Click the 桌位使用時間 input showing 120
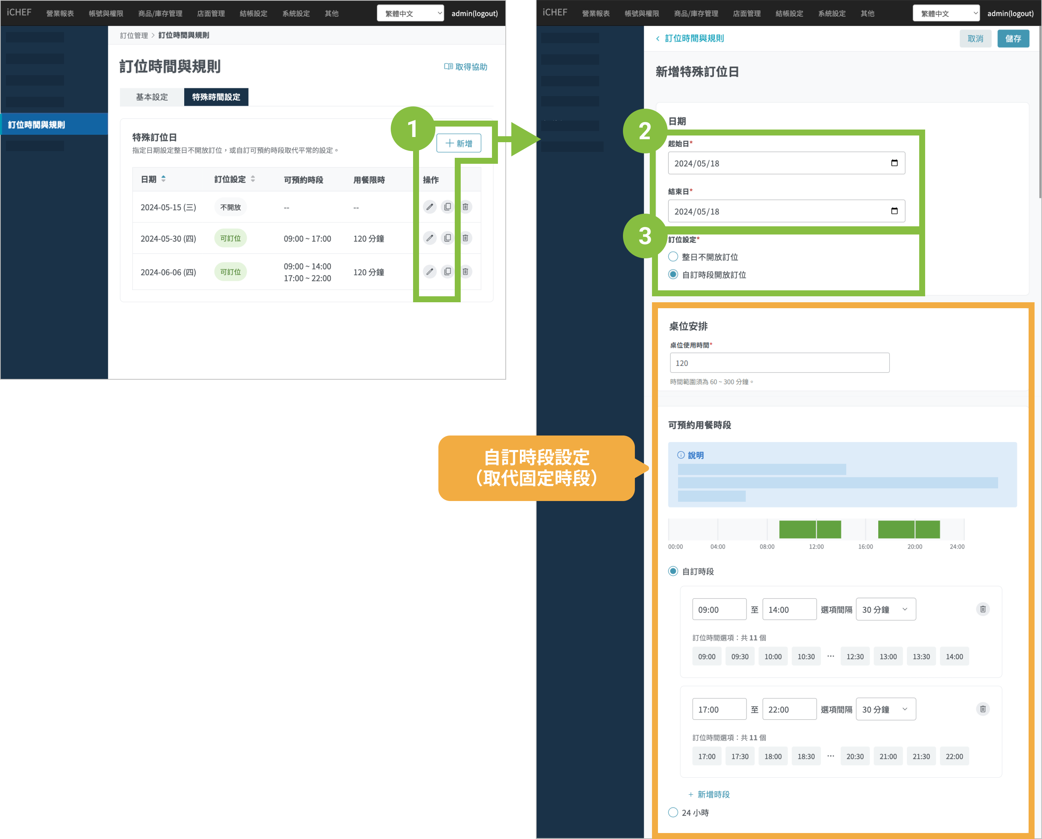The height and width of the screenshot is (839, 1042). click(x=779, y=363)
